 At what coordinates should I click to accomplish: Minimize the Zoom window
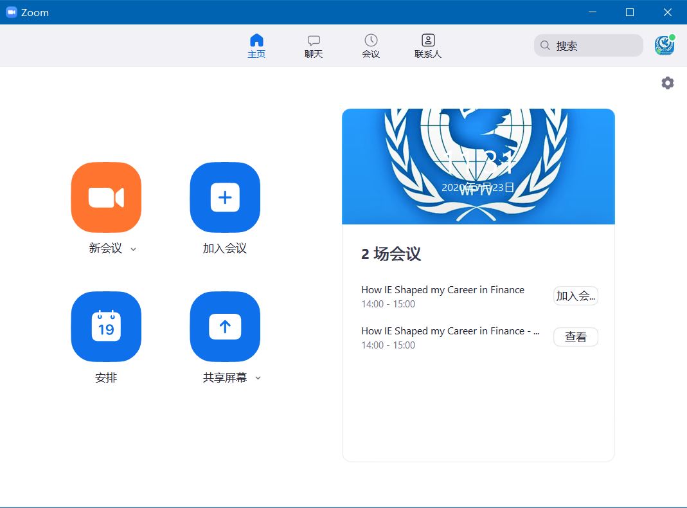click(x=593, y=12)
